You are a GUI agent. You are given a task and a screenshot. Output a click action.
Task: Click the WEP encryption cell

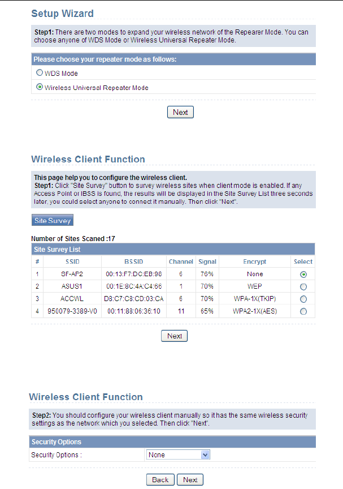[255, 286]
